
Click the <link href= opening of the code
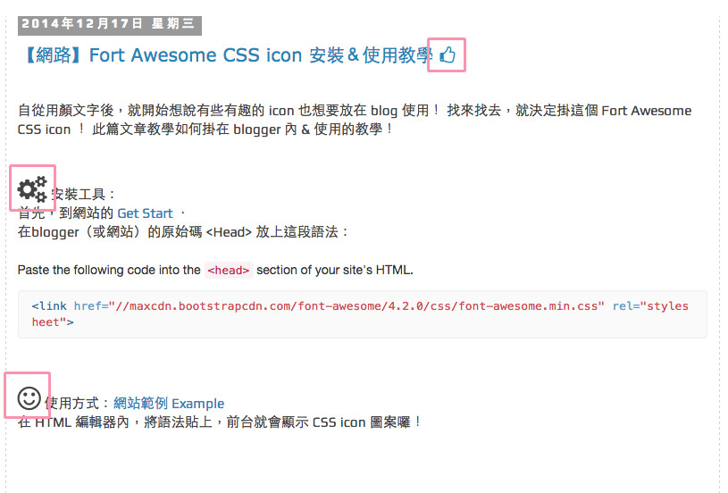click(x=70, y=306)
